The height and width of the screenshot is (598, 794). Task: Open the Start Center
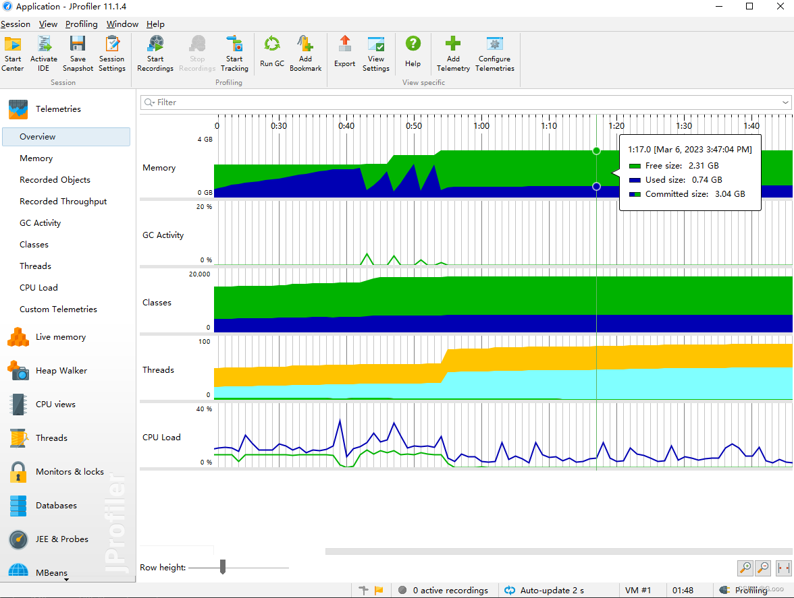tap(13, 53)
